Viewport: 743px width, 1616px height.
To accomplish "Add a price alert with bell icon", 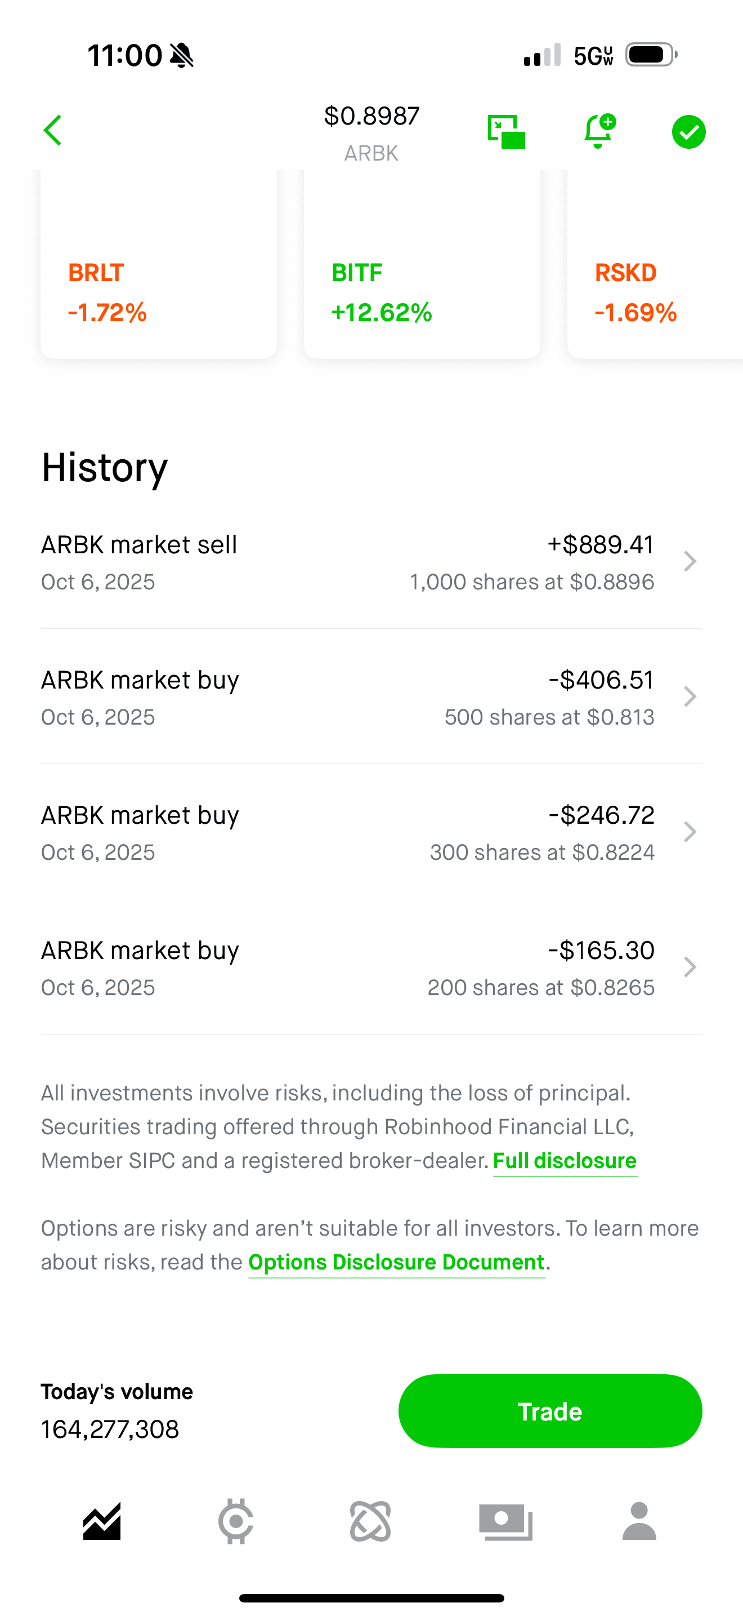I will (598, 131).
